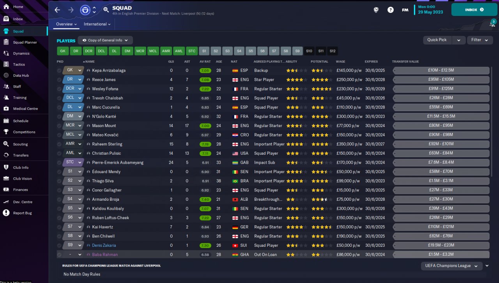Viewport: 499px width, 283px height.
Task: Toggle the pick circle for Raheem Sterling
Action: tap(59, 144)
